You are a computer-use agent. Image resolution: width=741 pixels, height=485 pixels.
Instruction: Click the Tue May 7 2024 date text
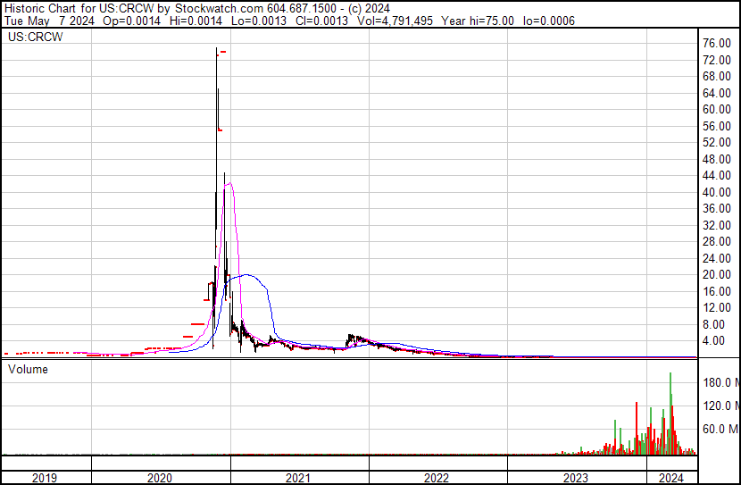[x=49, y=21]
